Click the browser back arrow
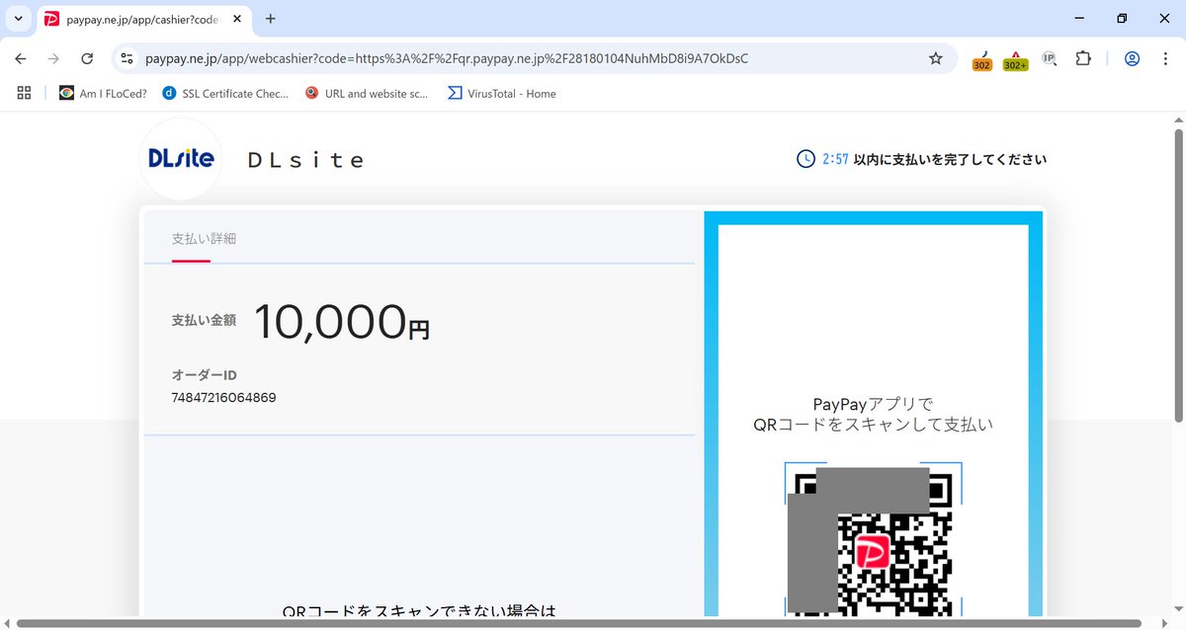The image size is (1186, 630). pos(21,58)
